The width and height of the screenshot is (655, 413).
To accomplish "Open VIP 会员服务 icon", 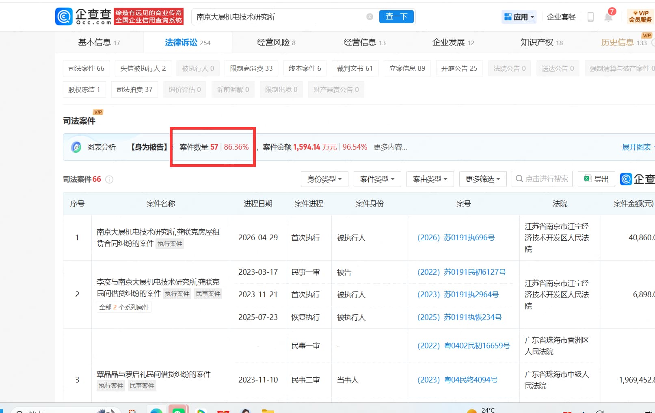I will [640, 17].
